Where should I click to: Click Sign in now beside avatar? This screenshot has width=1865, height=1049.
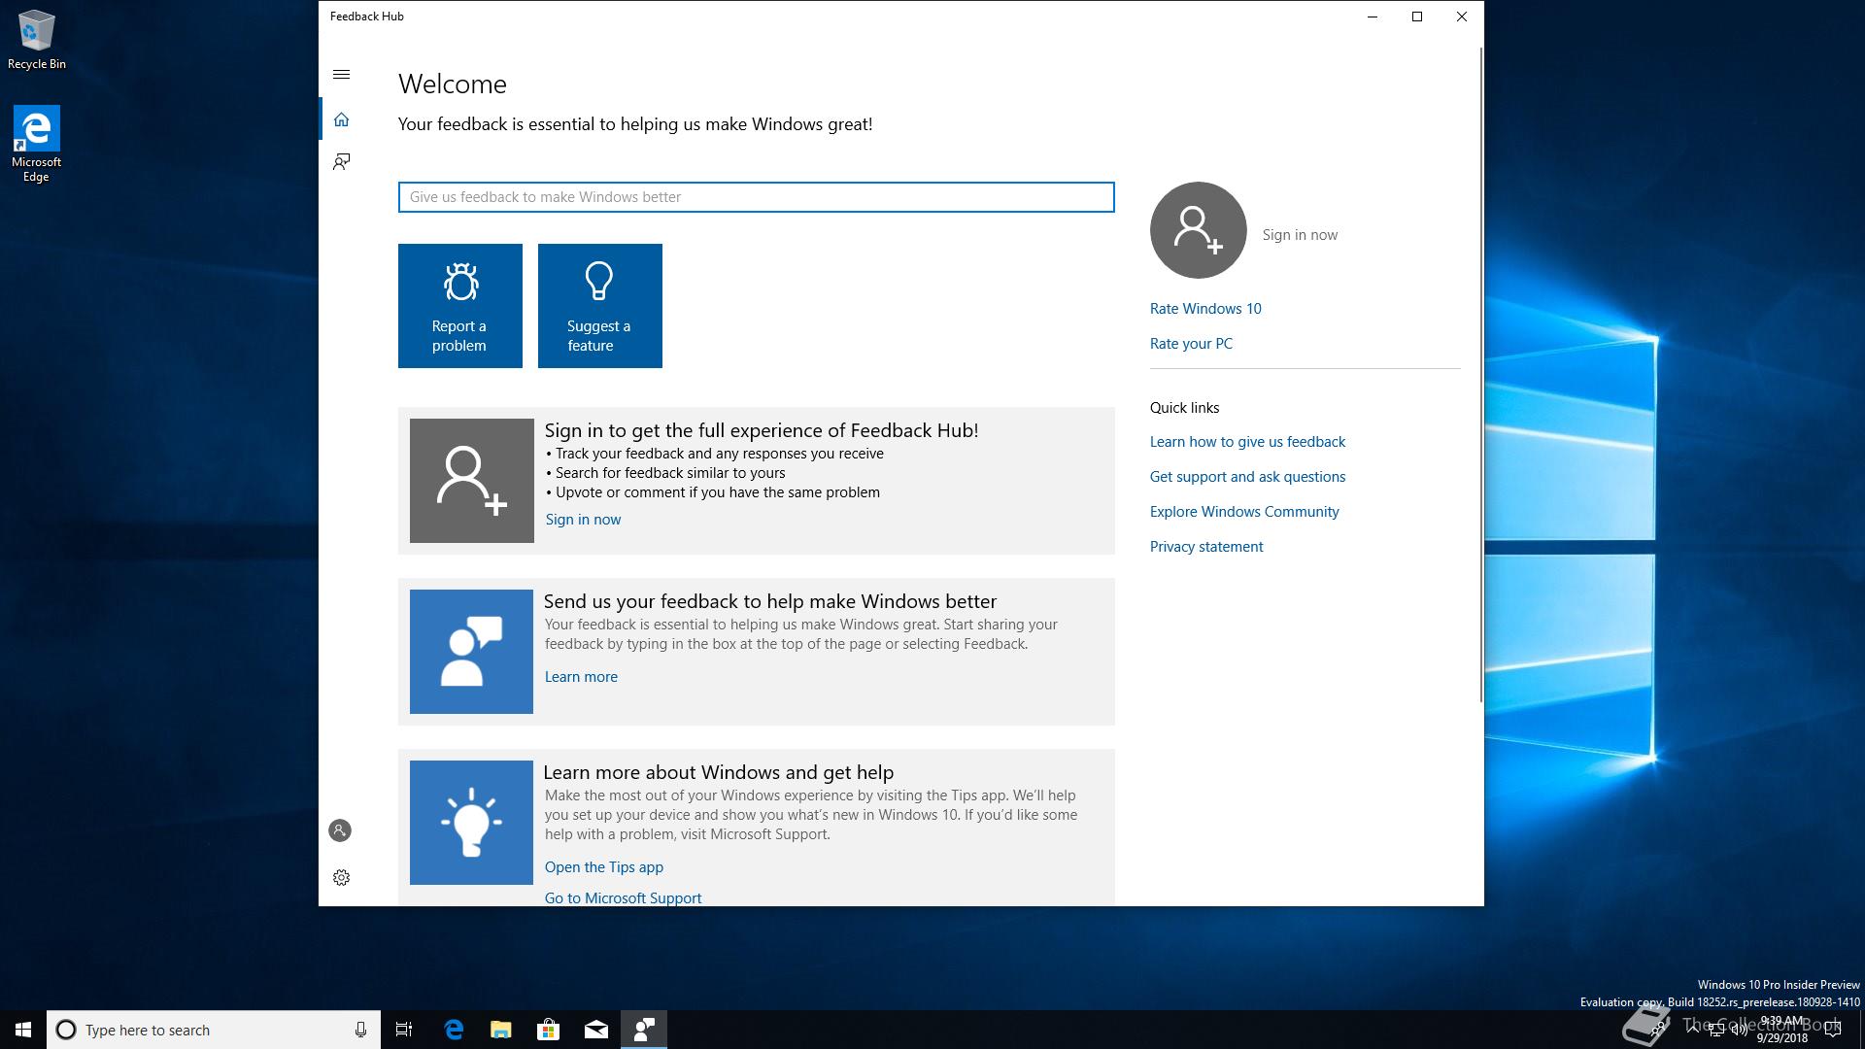tap(1300, 235)
